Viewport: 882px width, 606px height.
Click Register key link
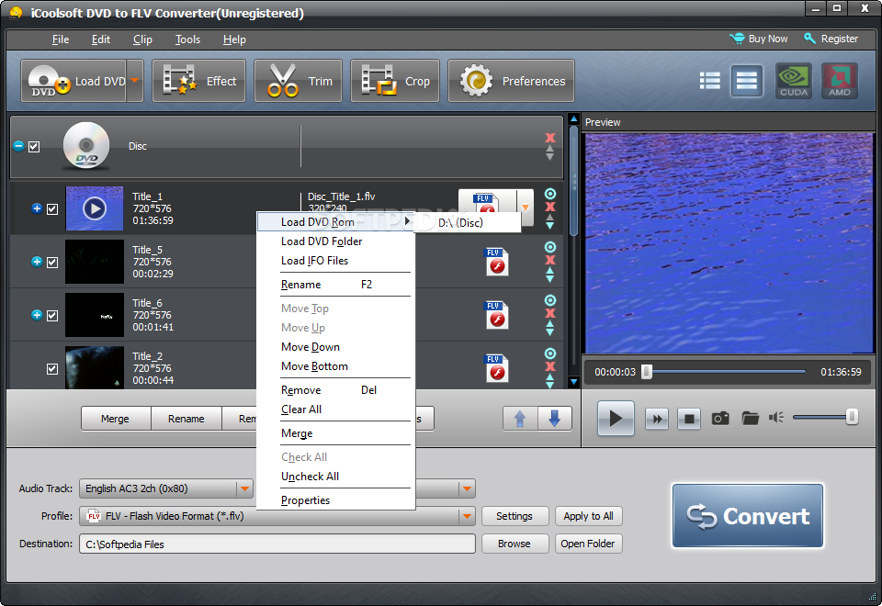(x=831, y=39)
